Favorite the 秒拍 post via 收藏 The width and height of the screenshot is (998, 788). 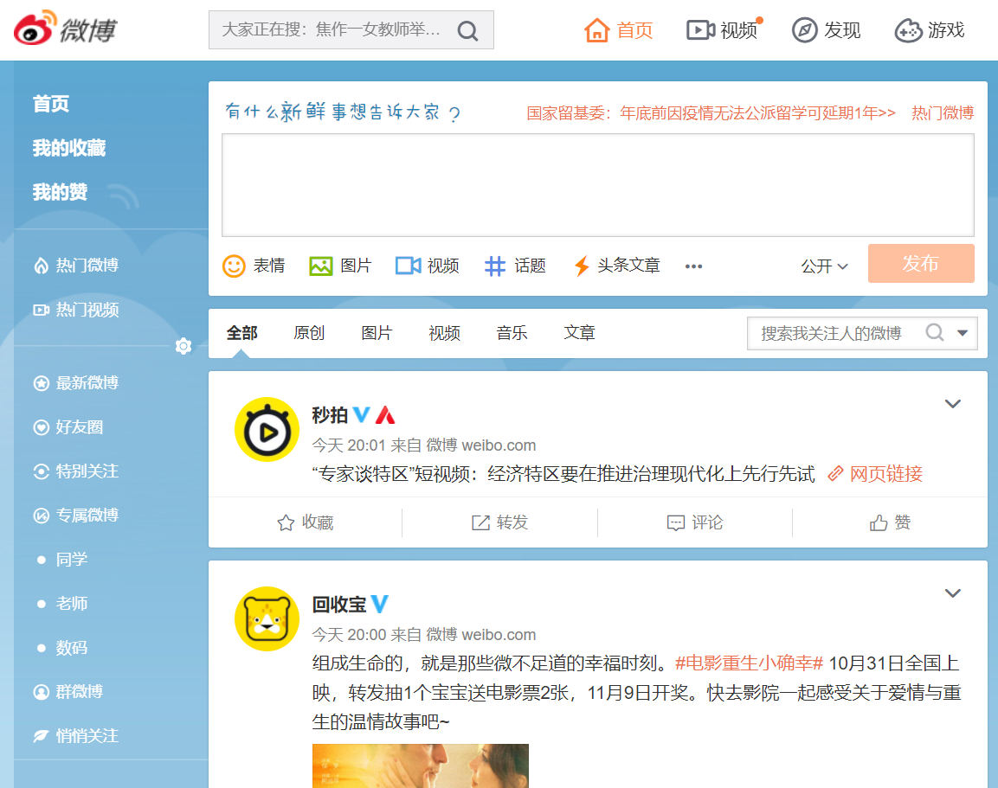coord(305,522)
